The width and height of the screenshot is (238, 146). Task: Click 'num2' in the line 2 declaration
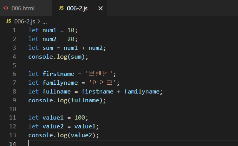pos(49,39)
